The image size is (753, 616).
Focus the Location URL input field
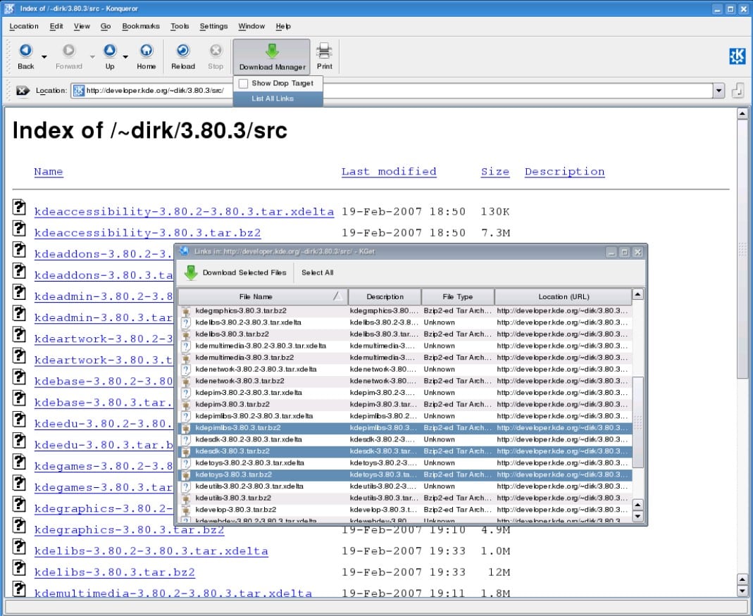point(392,90)
